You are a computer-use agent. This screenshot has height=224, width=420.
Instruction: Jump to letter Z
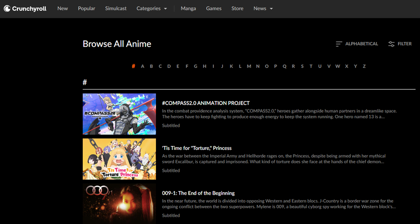pos(364,66)
